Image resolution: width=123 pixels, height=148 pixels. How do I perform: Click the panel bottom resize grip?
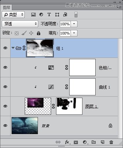coord(61,146)
